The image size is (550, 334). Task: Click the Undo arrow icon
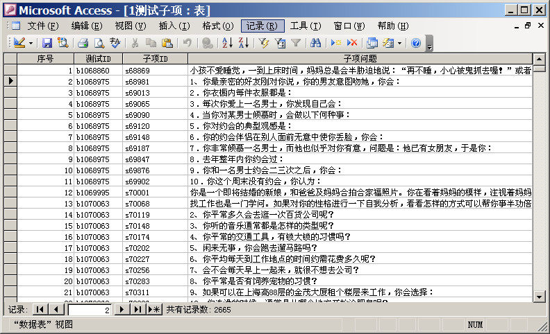[x=187, y=43]
